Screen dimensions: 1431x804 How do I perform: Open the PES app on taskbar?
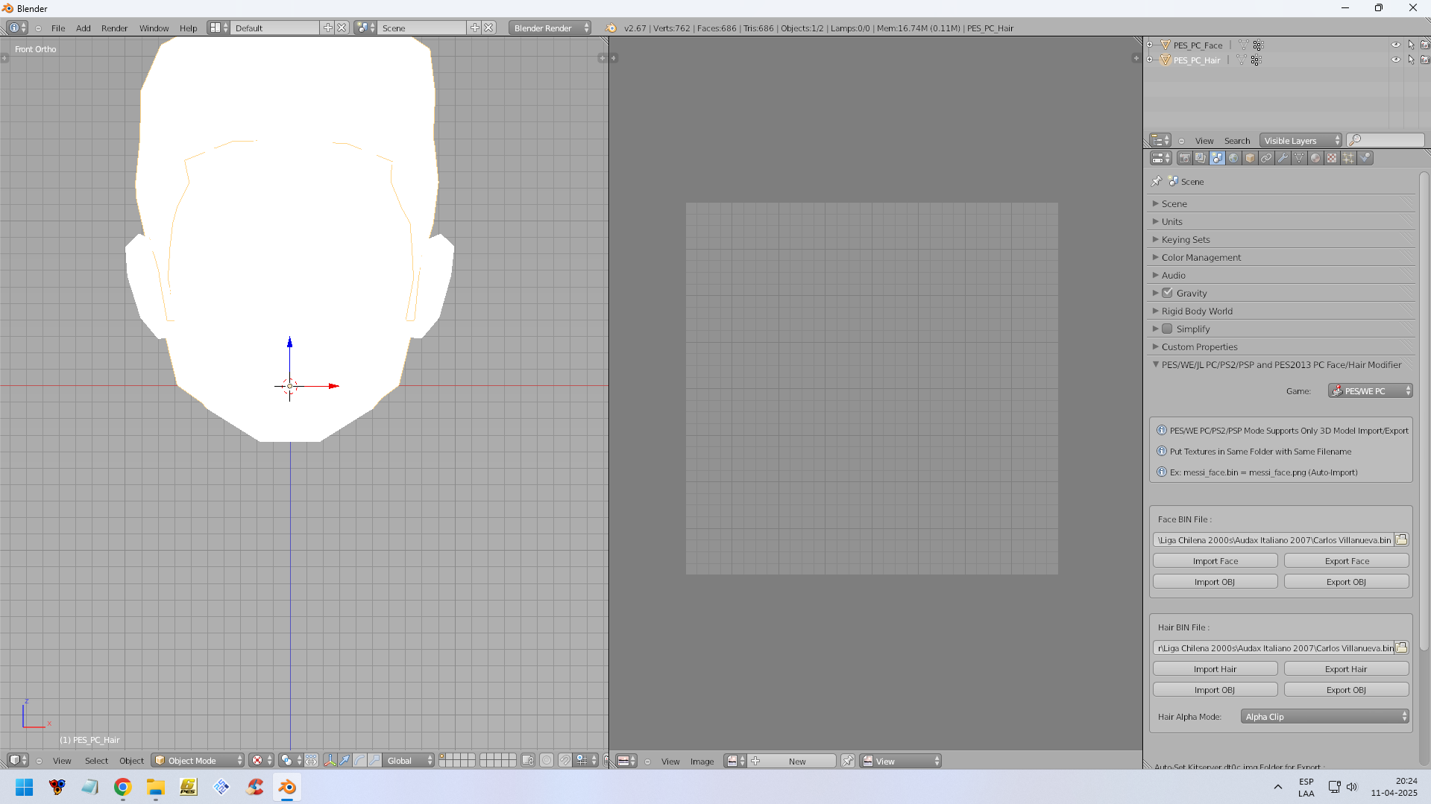click(x=189, y=787)
